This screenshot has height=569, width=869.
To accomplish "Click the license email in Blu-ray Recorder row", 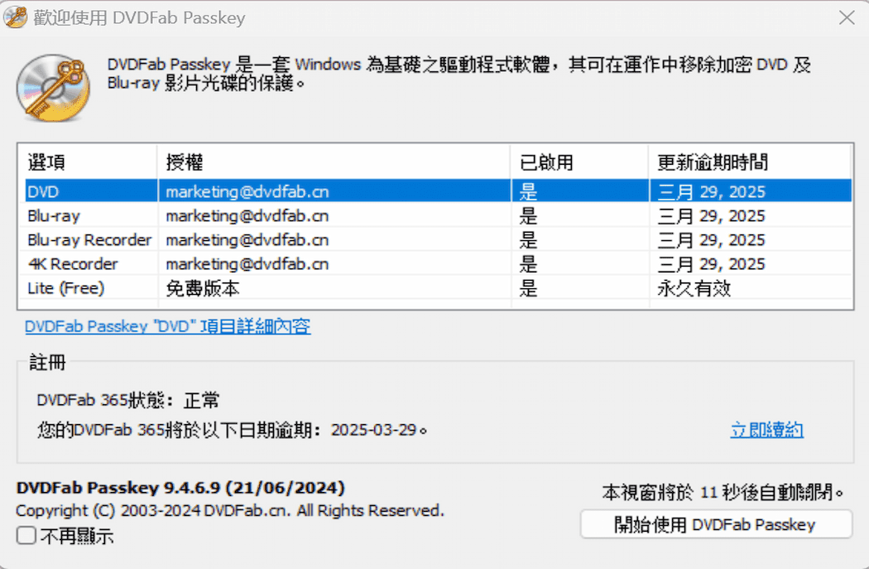I will 247,239.
